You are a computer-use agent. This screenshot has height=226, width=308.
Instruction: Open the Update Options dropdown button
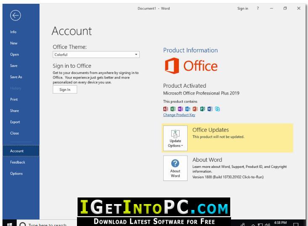coord(175,138)
